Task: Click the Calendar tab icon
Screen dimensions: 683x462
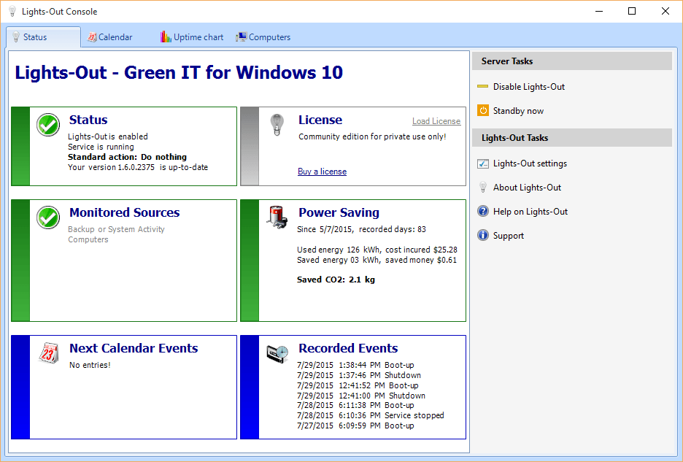Action: tap(92, 37)
